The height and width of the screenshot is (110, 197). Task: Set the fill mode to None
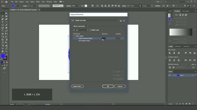point(7,62)
